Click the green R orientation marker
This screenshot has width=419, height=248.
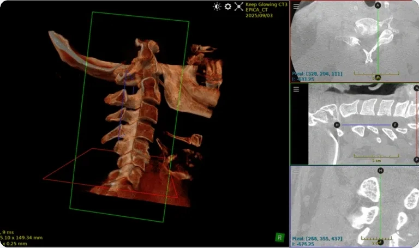279,237
